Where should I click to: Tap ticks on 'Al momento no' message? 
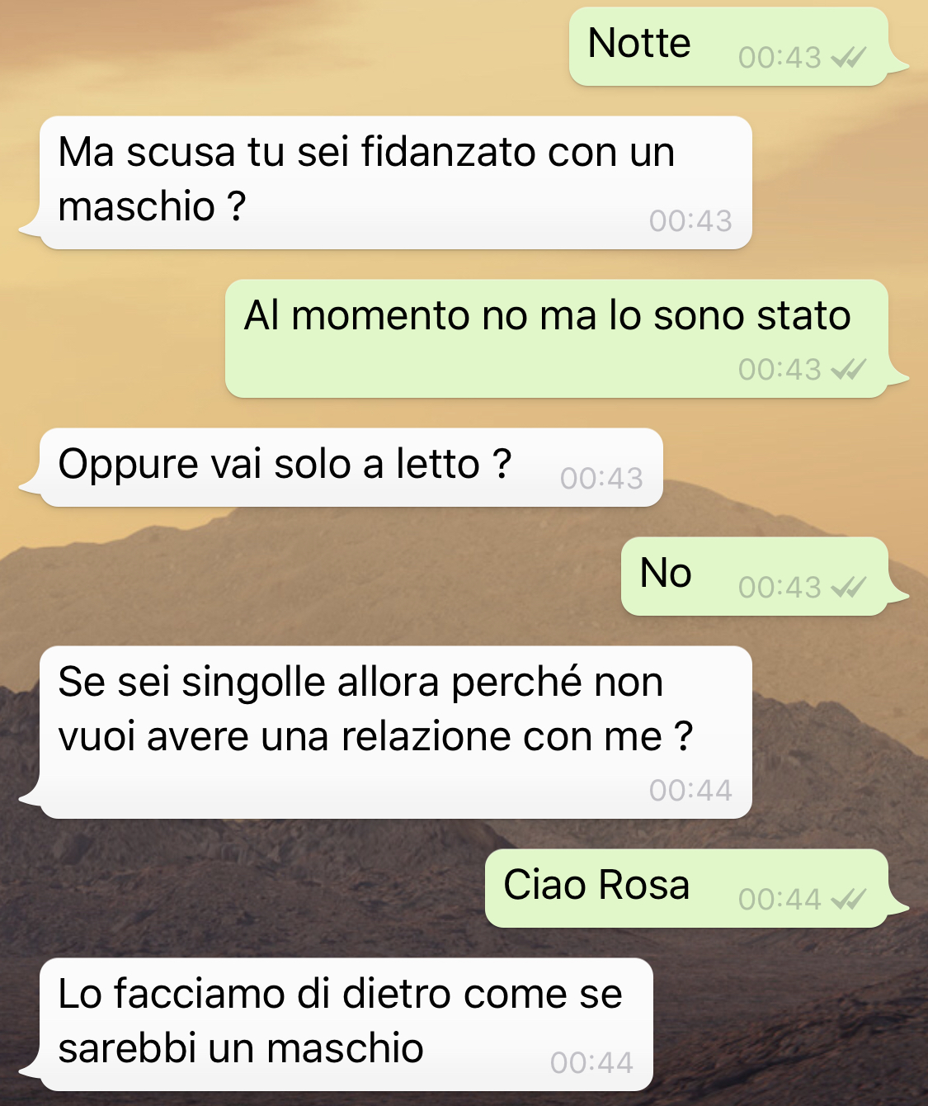click(x=849, y=370)
